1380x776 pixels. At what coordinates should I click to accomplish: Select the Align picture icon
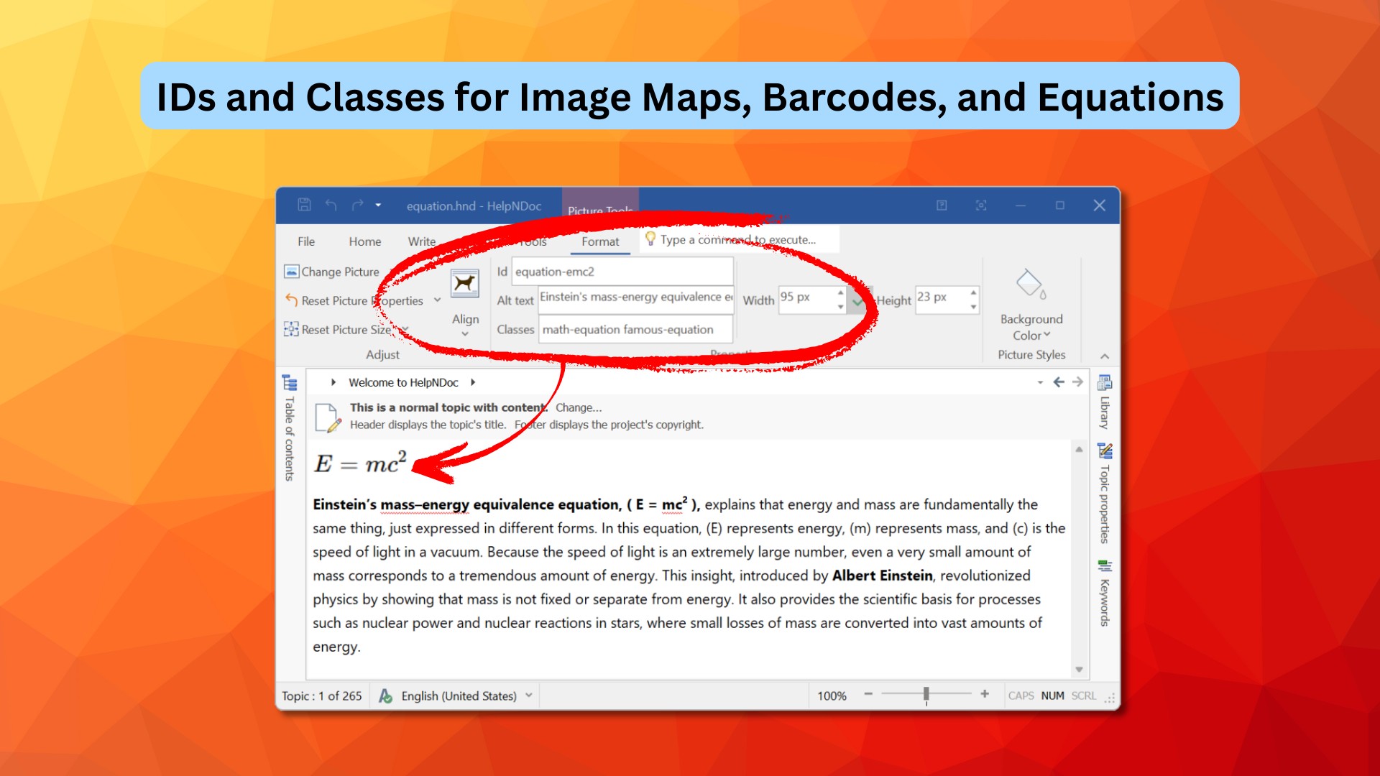(x=465, y=284)
